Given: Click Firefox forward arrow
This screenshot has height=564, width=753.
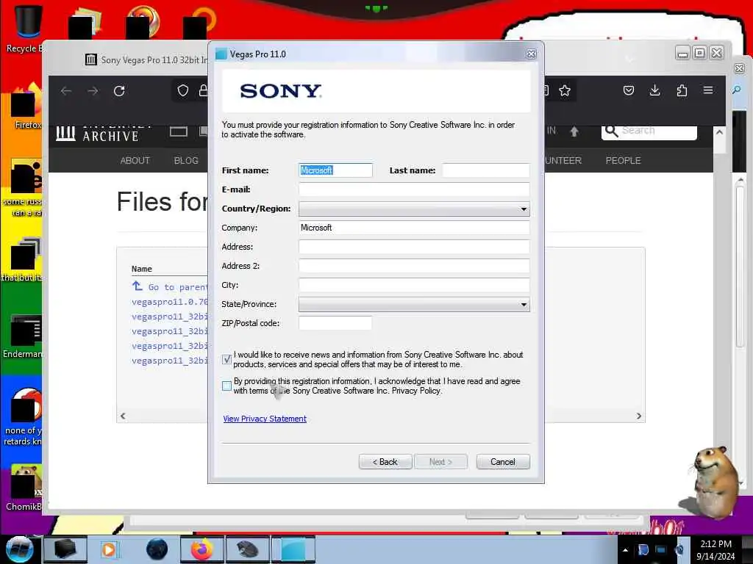Looking at the screenshot, I should (93, 90).
